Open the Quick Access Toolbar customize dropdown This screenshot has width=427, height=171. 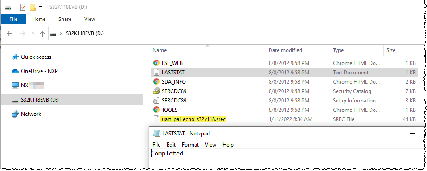41,8
